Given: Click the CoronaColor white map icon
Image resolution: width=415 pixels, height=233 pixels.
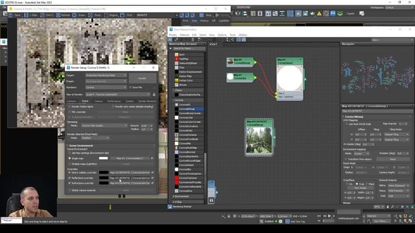Looking at the screenshot, I should click(x=176, y=118).
